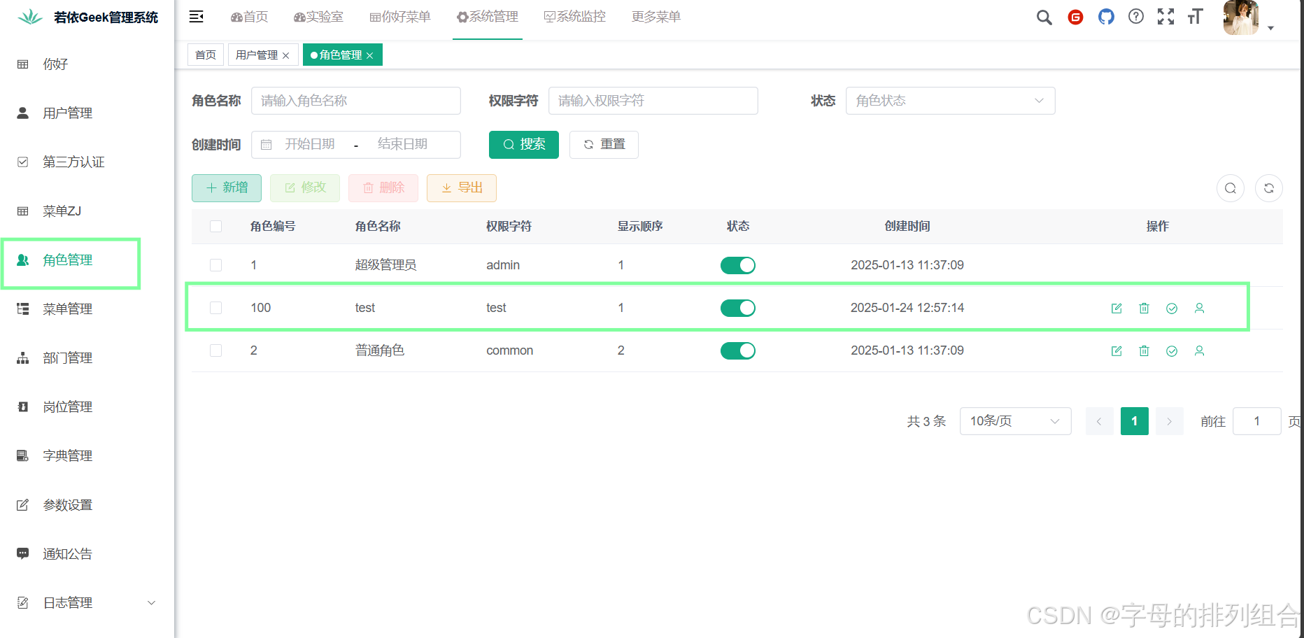Click data permission icon in 普通角色 row

(1172, 351)
